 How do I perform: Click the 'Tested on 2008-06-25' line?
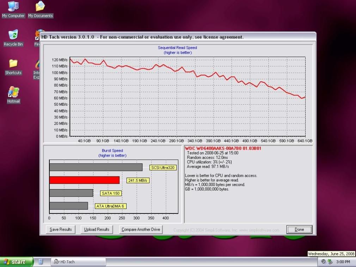[213, 153]
